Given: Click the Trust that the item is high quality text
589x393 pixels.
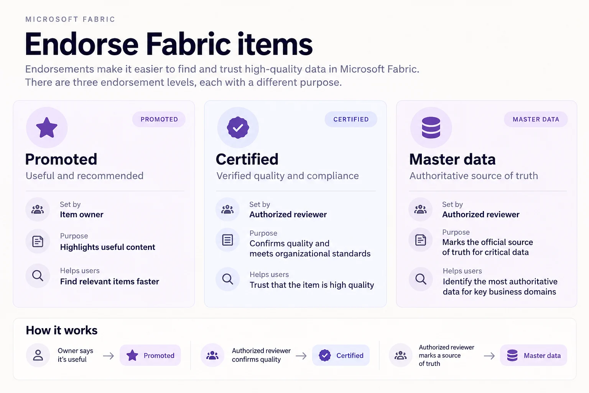Looking at the screenshot, I should 312,285.
